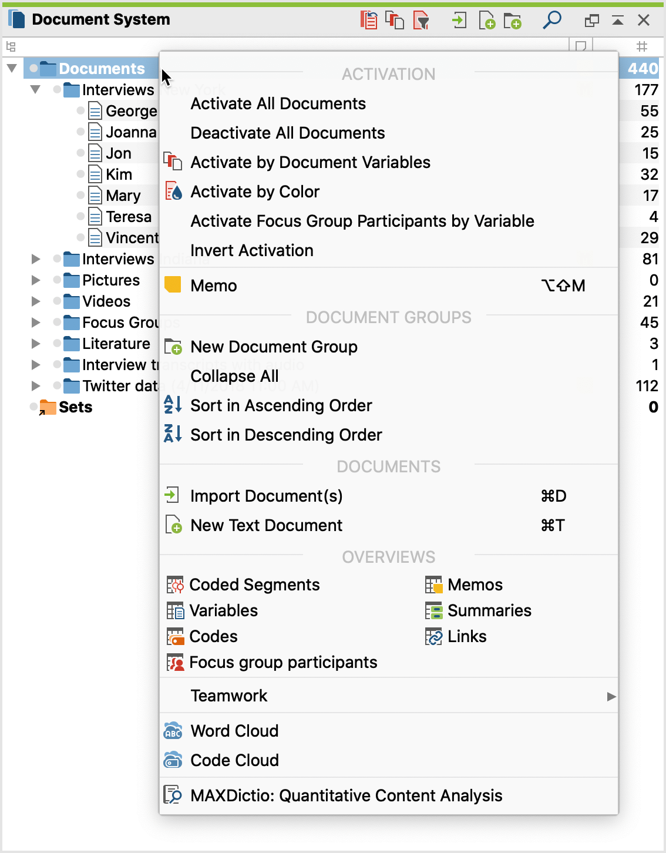
Task: Select the Kim document in the tree
Action: tap(119, 174)
